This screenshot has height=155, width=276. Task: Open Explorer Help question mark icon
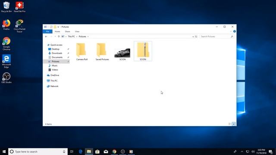pos(235,31)
